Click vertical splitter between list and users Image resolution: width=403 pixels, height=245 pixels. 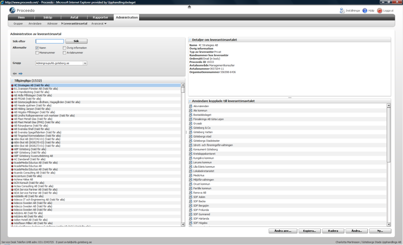click(x=186, y=132)
